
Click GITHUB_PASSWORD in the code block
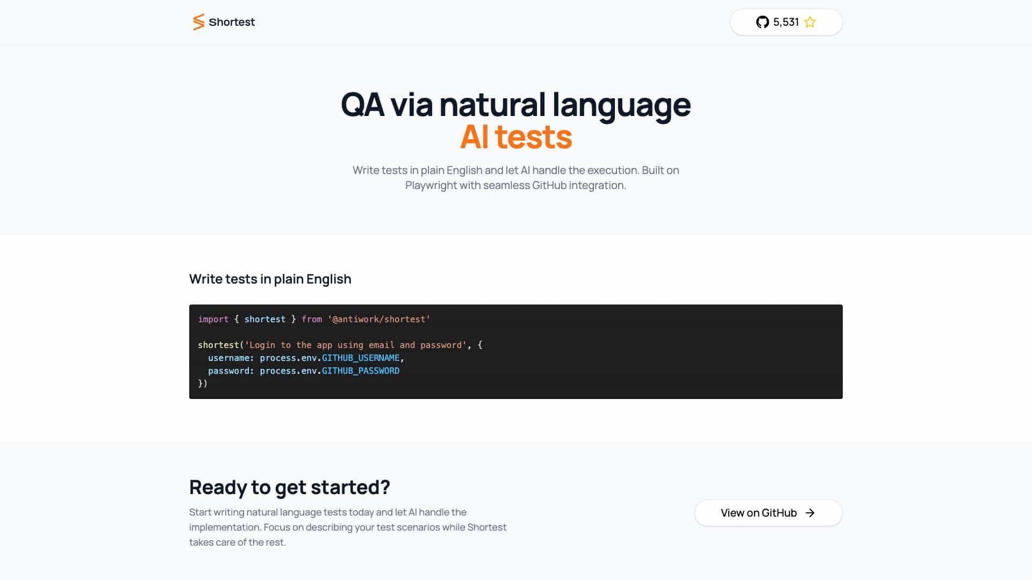361,371
